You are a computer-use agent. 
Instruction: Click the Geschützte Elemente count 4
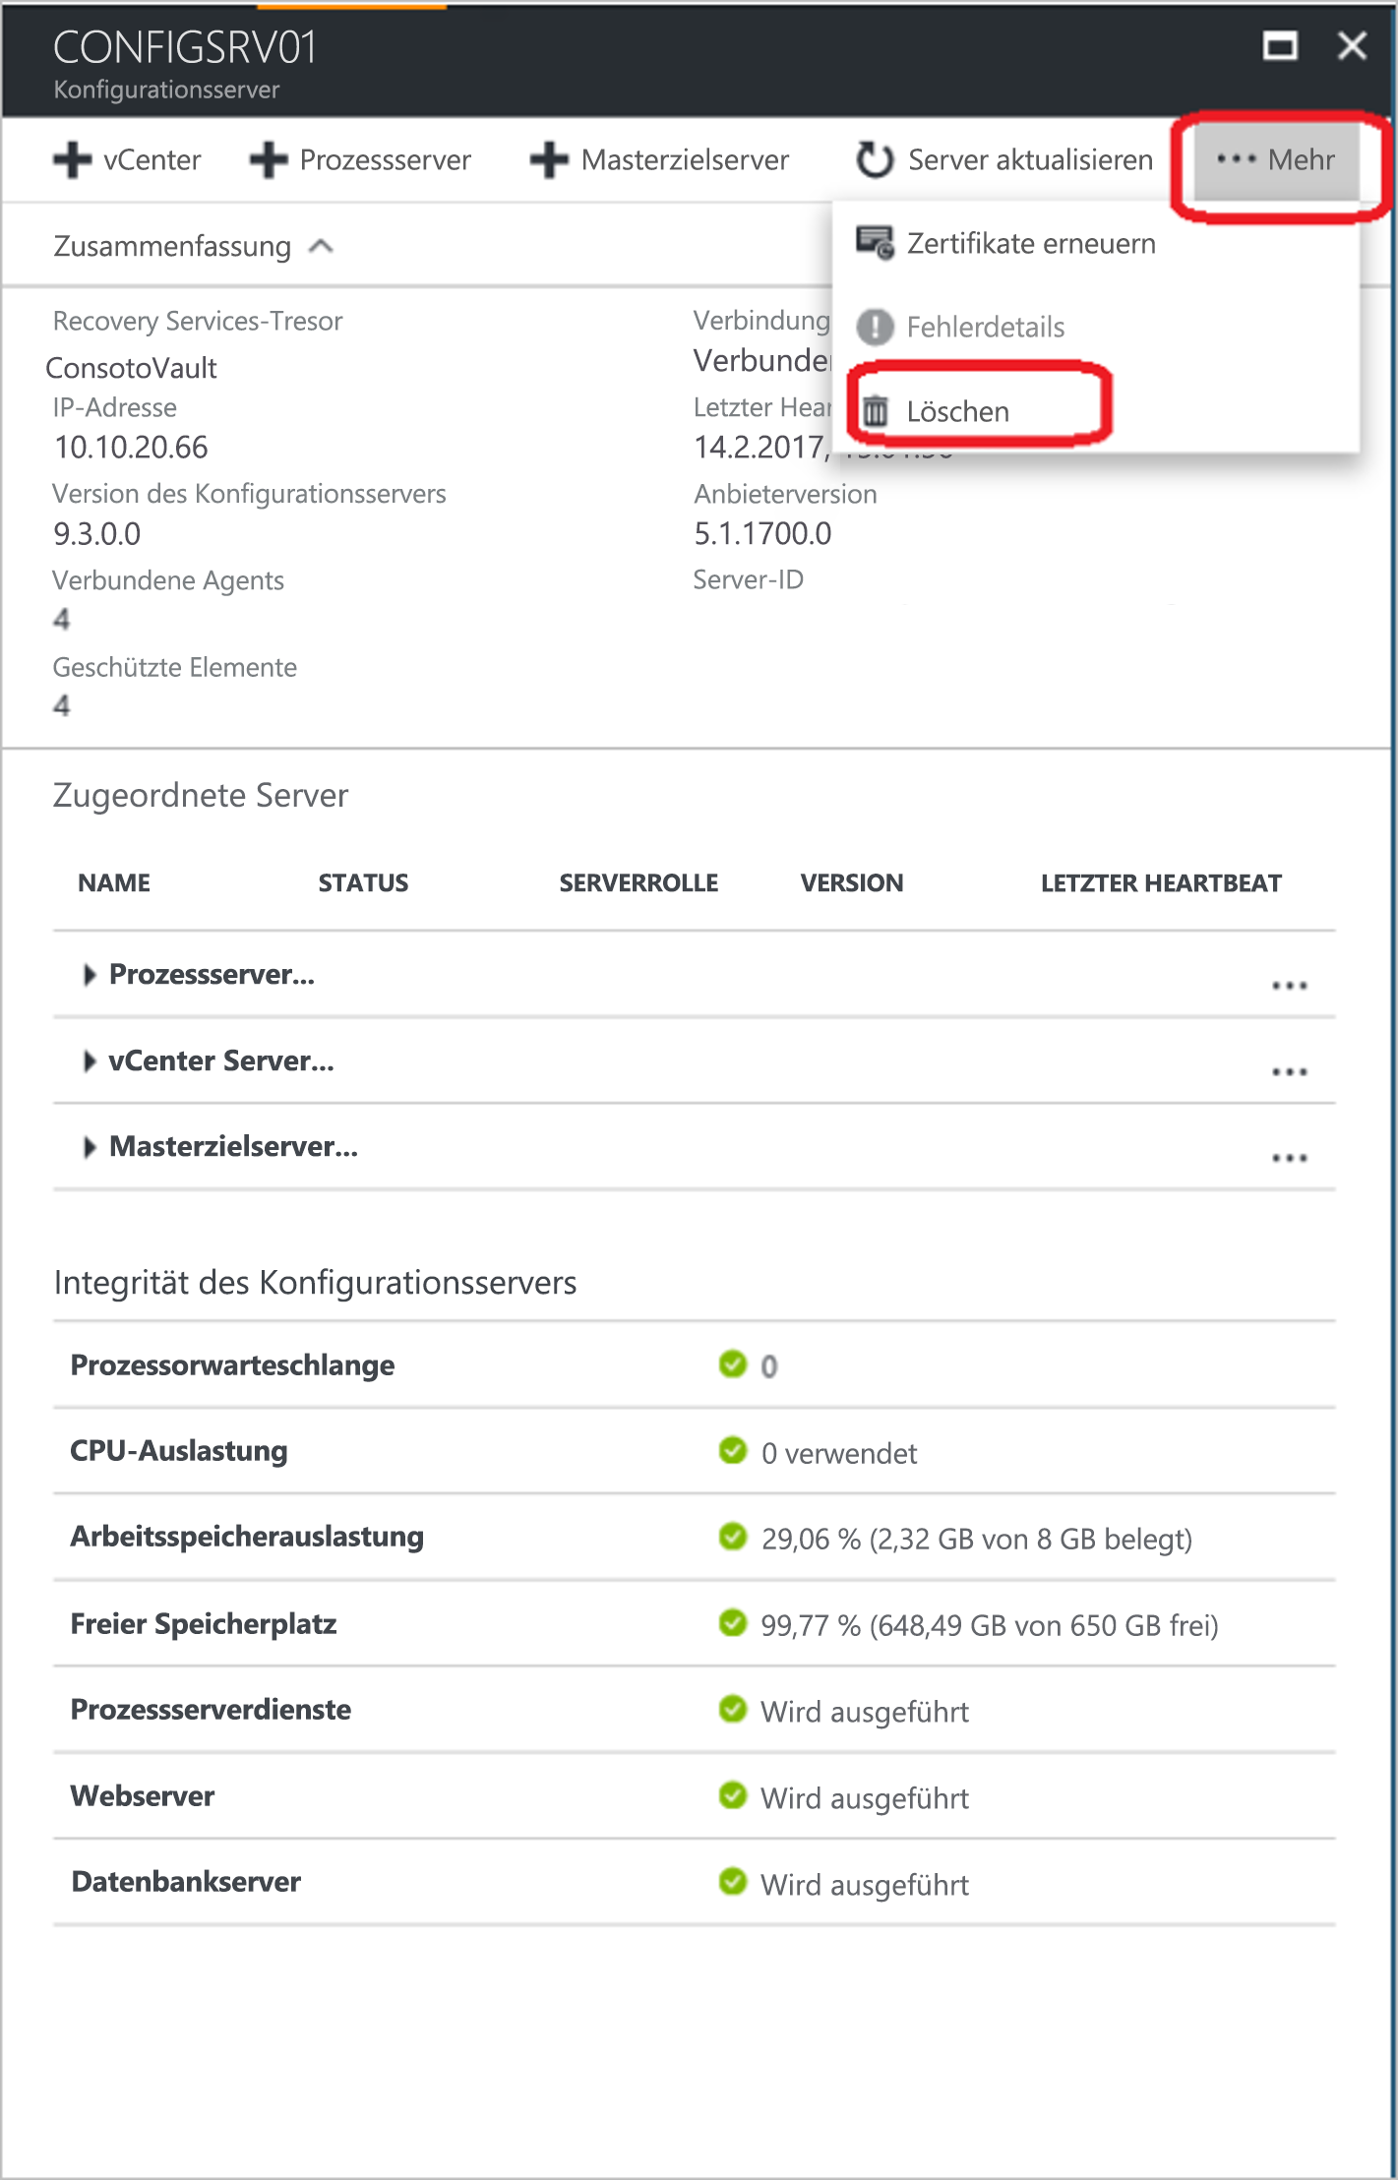(61, 706)
